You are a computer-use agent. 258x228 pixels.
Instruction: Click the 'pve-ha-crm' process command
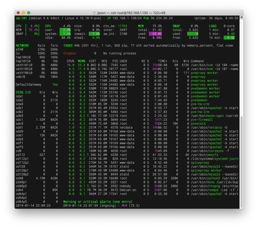(x=200, y=104)
